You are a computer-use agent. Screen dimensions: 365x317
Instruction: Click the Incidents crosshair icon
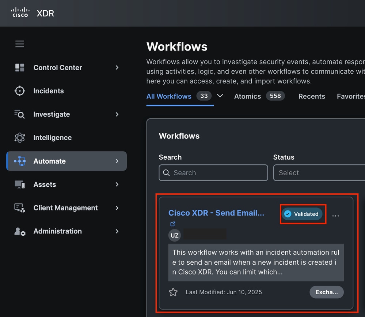[x=20, y=91]
